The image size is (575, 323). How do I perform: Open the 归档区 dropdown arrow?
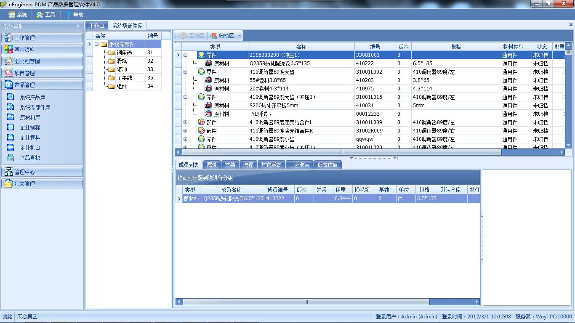[x=240, y=36]
